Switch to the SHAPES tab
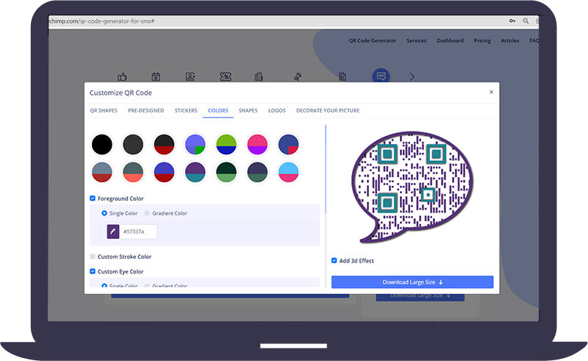Screen dimensions: 588x361 [x=248, y=111]
